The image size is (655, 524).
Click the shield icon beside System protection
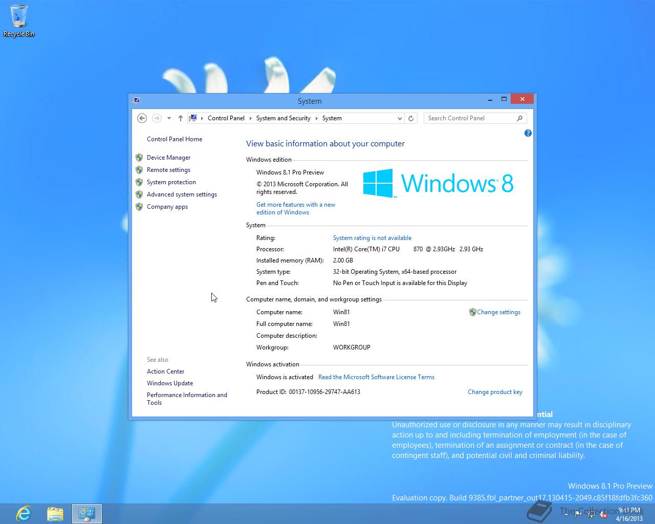139,182
